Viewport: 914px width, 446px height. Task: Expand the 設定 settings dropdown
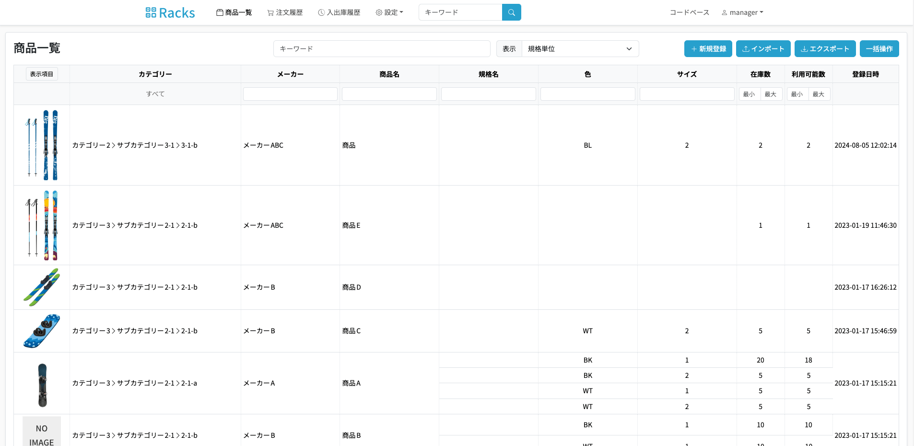click(389, 12)
